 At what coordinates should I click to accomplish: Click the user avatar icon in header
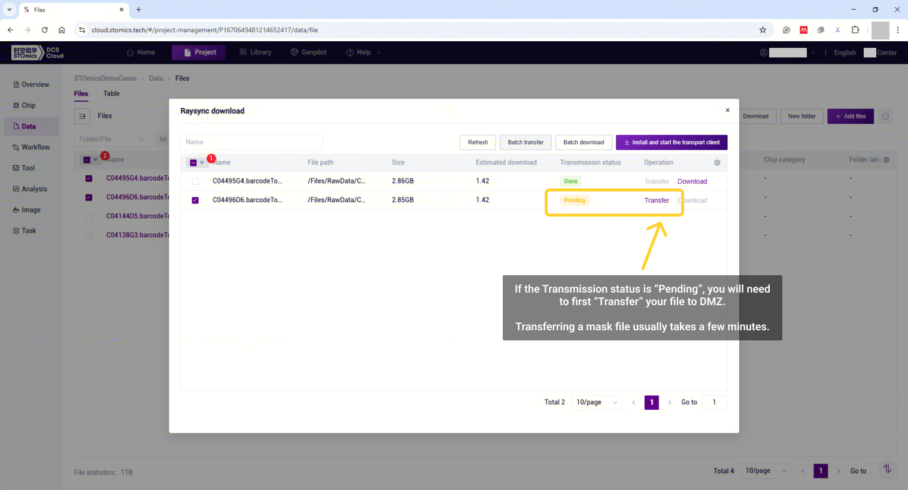tap(764, 53)
